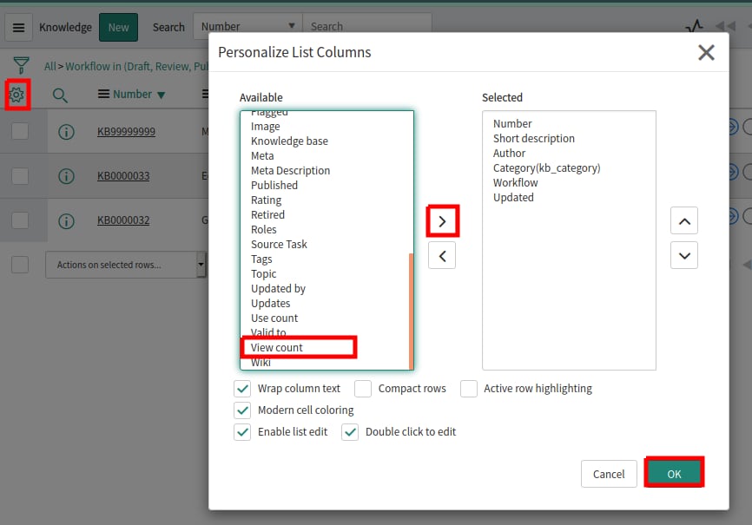Click the up arrow to reorder columns

tap(684, 220)
